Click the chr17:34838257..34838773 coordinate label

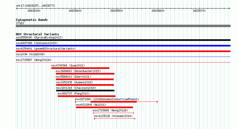[35, 6]
